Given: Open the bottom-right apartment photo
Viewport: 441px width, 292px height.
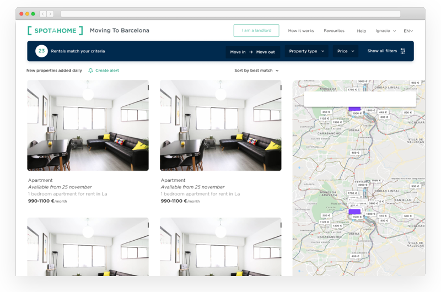Looking at the screenshot, I should [x=220, y=247].
